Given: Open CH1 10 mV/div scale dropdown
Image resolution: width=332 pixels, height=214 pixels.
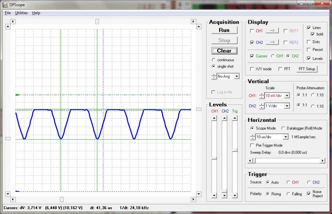Looking at the screenshot, I should 287,96.
